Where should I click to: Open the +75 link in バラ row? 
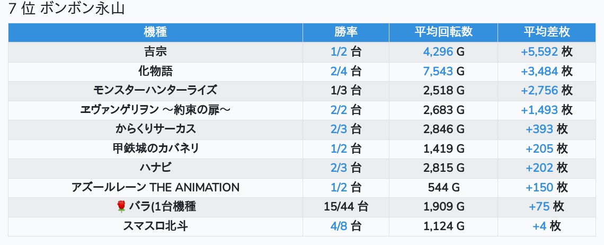click(539, 207)
